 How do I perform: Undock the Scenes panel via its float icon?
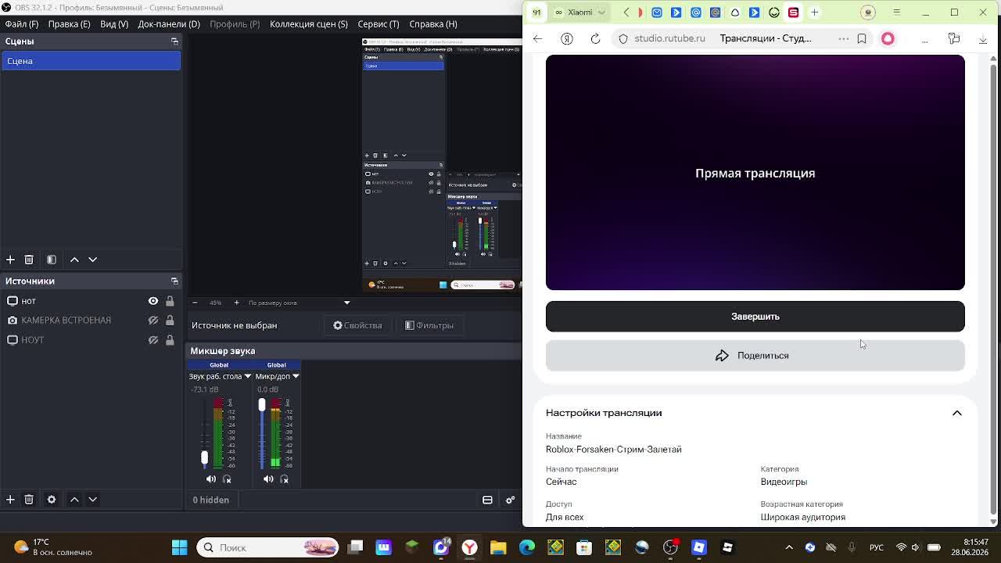click(174, 41)
